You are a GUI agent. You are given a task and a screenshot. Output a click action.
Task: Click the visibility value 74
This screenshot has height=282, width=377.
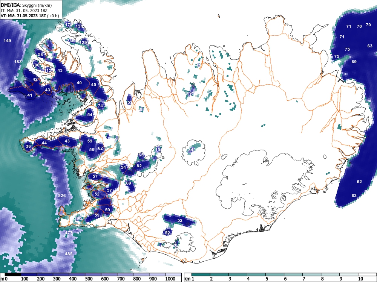100,106
